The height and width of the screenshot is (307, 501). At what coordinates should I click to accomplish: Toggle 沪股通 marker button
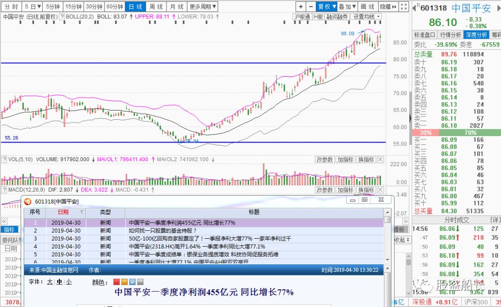pyautogui.click(x=302, y=17)
